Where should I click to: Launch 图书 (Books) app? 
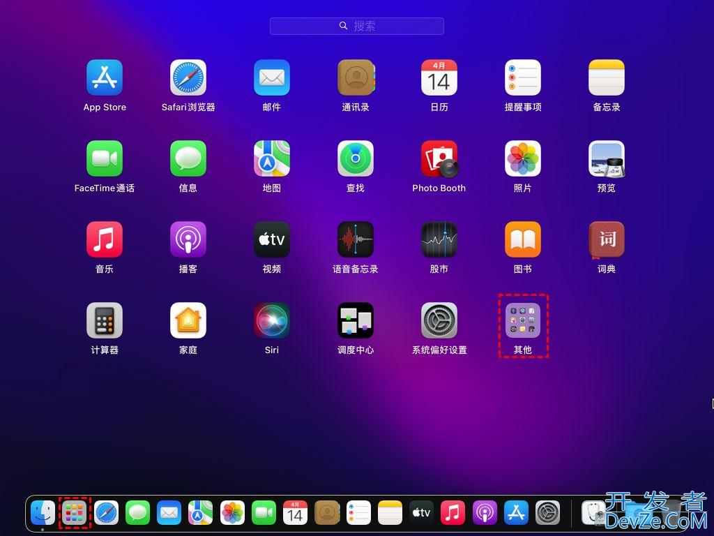(523, 240)
